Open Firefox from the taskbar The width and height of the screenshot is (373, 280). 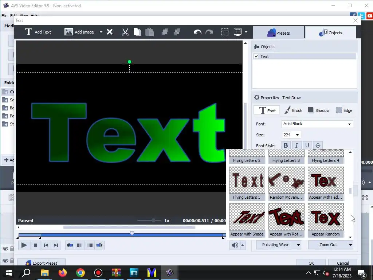(x=63, y=273)
